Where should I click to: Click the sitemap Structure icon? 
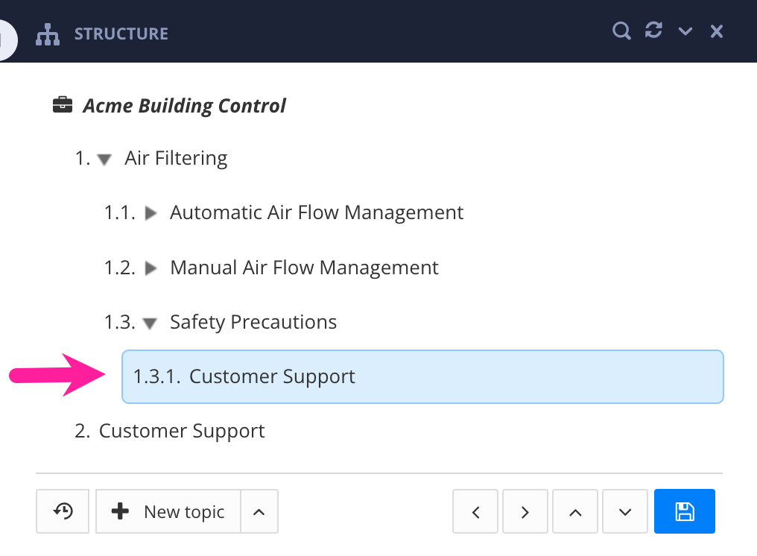pyautogui.click(x=48, y=34)
